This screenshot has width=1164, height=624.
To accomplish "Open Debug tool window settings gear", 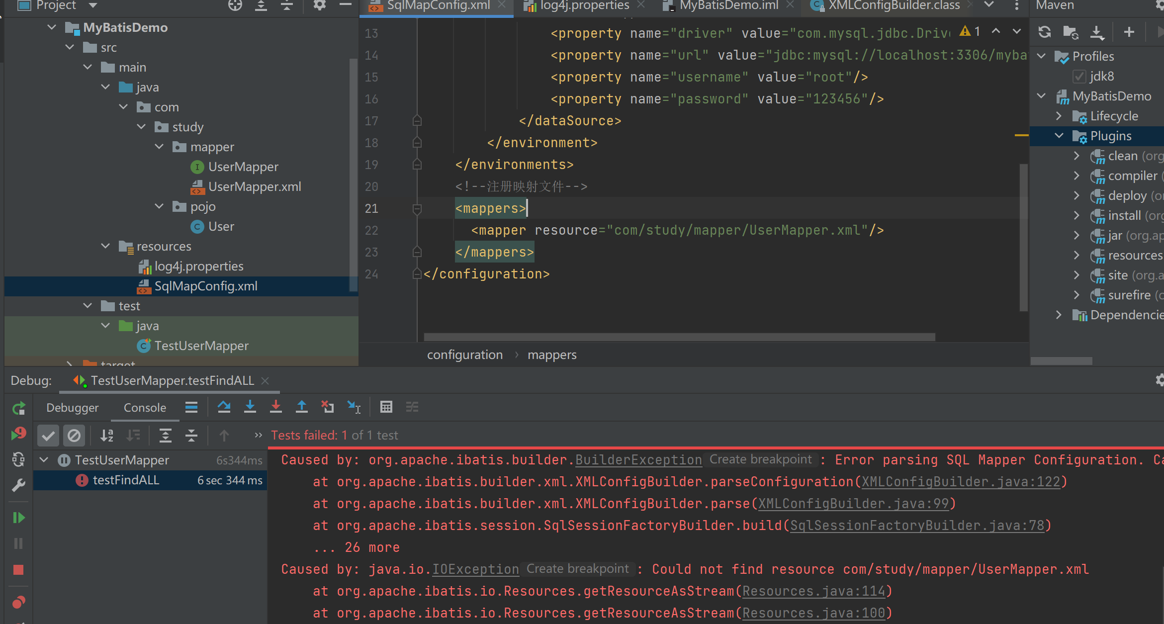I will [x=1160, y=381].
